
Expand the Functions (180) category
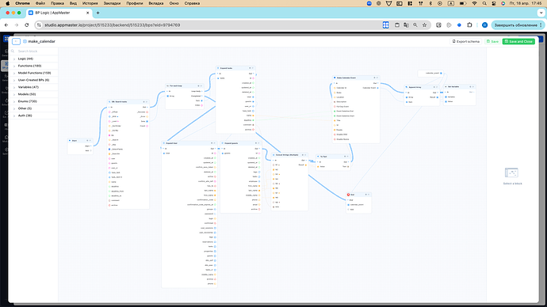[34, 66]
